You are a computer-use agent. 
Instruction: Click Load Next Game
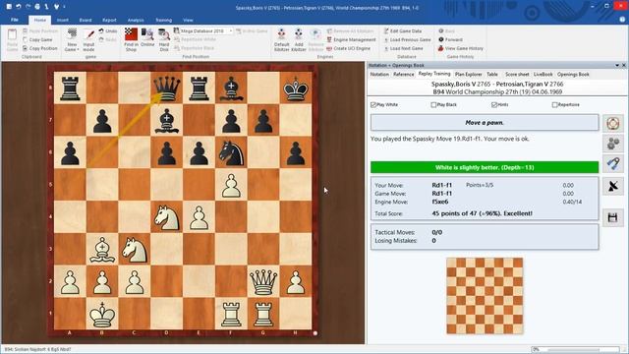(403, 48)
